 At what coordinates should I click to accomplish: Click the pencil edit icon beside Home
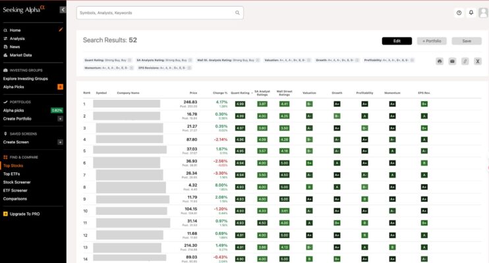(61, 30)
